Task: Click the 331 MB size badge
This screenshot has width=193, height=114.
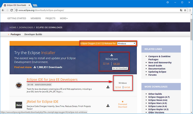Action: (x=30, y=85)
